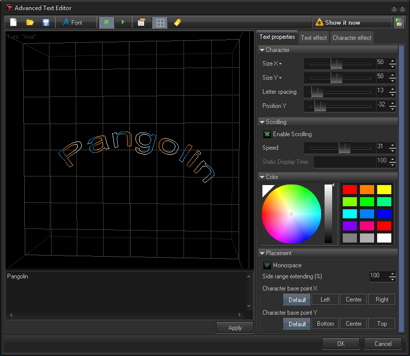Decrease Position Y with down arrow
Screen dimensions: 410x356
tap(392, 109)
